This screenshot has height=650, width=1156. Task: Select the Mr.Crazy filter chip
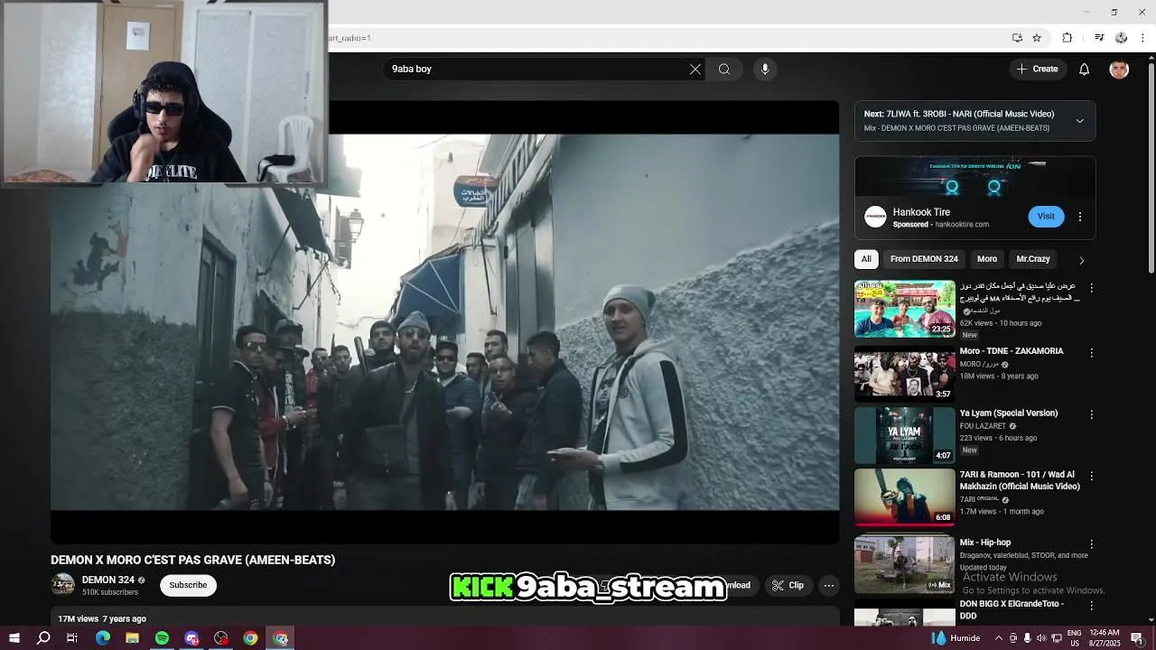pyautogui.click(x=1033, y=259)
